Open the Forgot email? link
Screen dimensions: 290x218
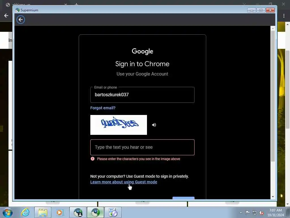103,108
